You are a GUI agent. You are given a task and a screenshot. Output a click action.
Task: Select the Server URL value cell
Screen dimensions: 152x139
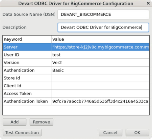click(x=100, y=47)
